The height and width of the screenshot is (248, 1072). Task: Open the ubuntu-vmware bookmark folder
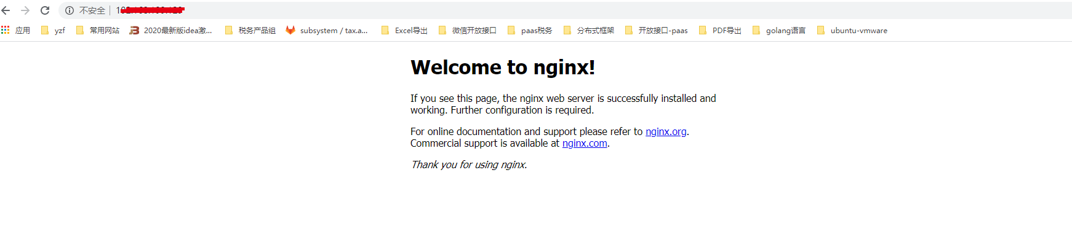(852, 30)
